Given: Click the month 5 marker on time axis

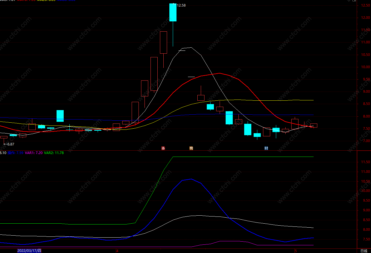Looking at the screenshot, I should pos(296,251).
